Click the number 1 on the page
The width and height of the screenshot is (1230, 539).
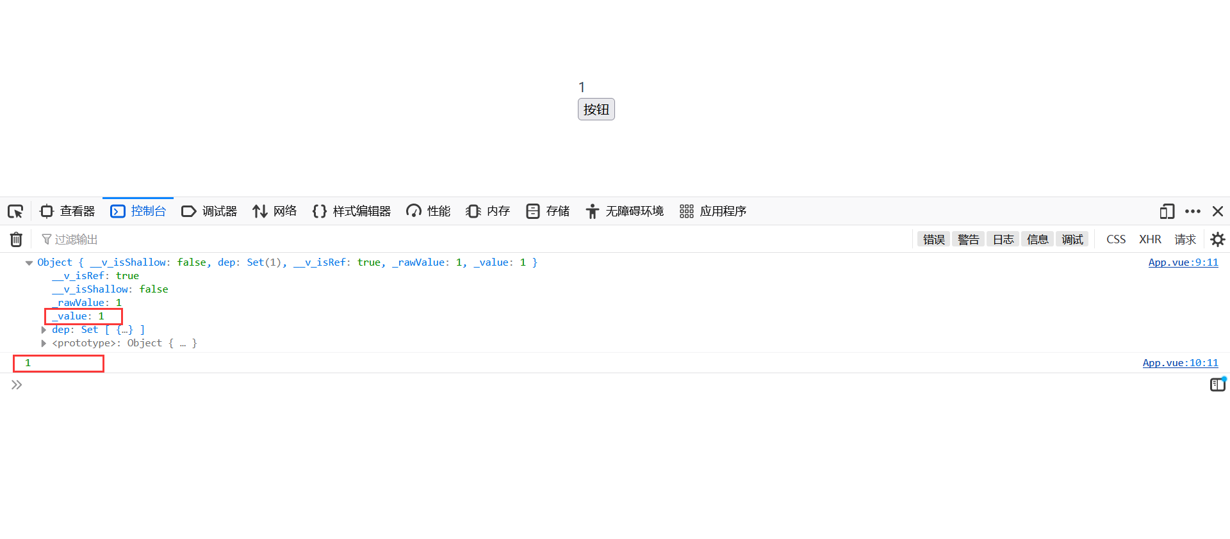582,87
